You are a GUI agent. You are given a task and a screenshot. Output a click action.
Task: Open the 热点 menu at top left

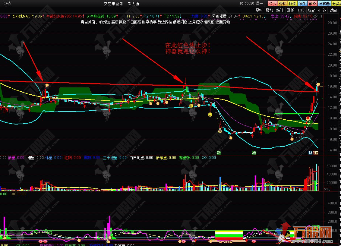(8, 4)
